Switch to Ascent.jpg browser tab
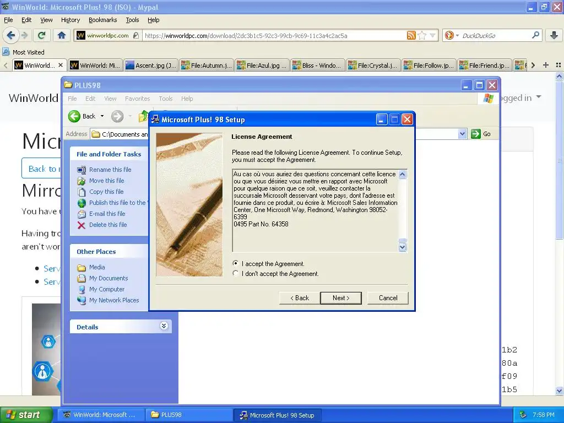 pyautogui.click(x=151, y=65)
